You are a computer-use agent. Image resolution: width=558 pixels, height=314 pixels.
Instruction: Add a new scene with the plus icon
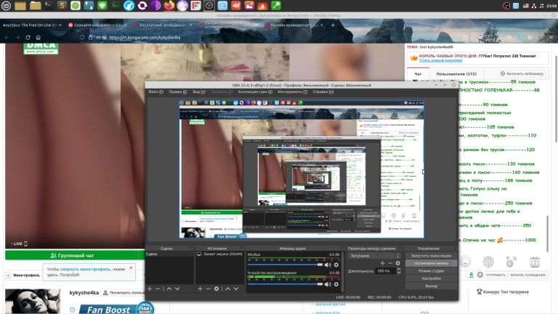[x=150, y=289]
